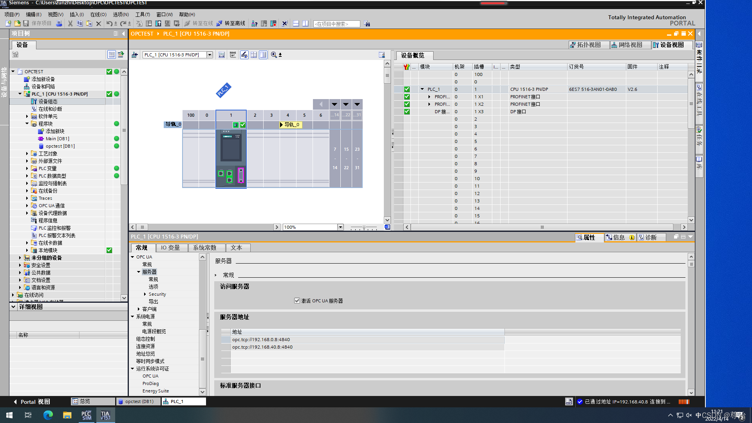Viewport: 752px width, 423px height.
Task: Click the print project icon
Action: [x=59, y=23]
